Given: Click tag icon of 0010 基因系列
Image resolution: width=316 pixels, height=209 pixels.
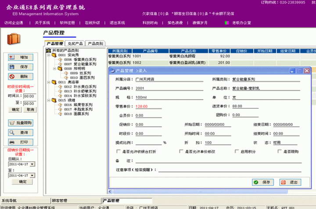Looking at the screenshot, I should tap(66, 78).
